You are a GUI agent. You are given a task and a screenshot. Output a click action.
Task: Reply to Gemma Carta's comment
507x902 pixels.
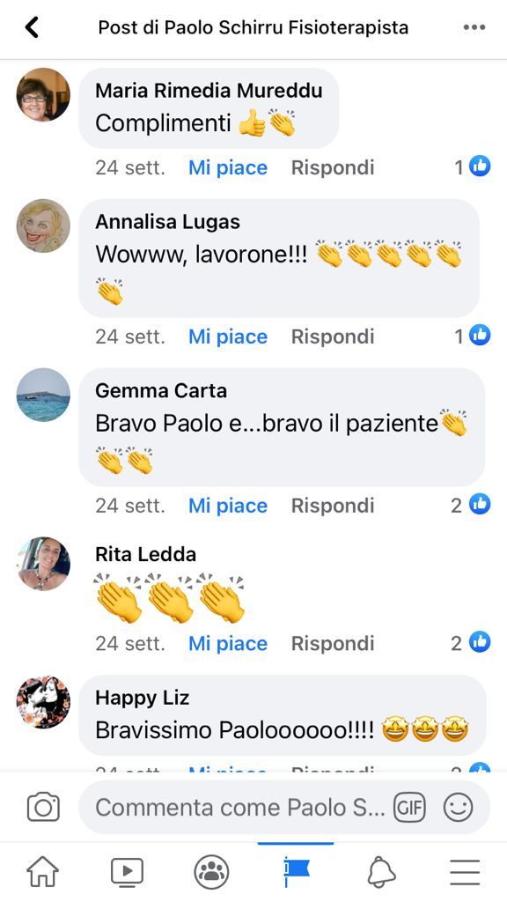coord(333,506)
